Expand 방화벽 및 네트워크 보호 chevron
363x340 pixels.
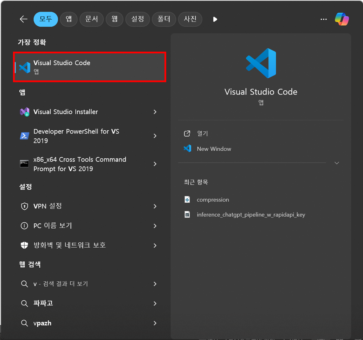155,245
